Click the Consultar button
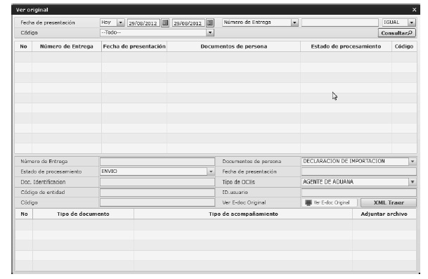 point(396,33)
